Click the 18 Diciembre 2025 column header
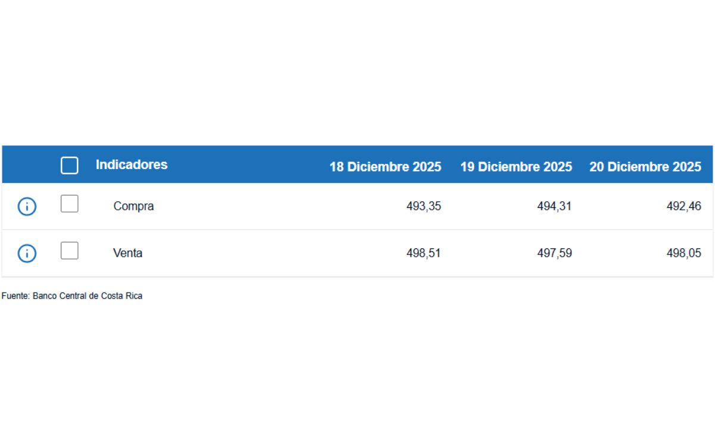 pyautogui.click(x=385, y=167)
